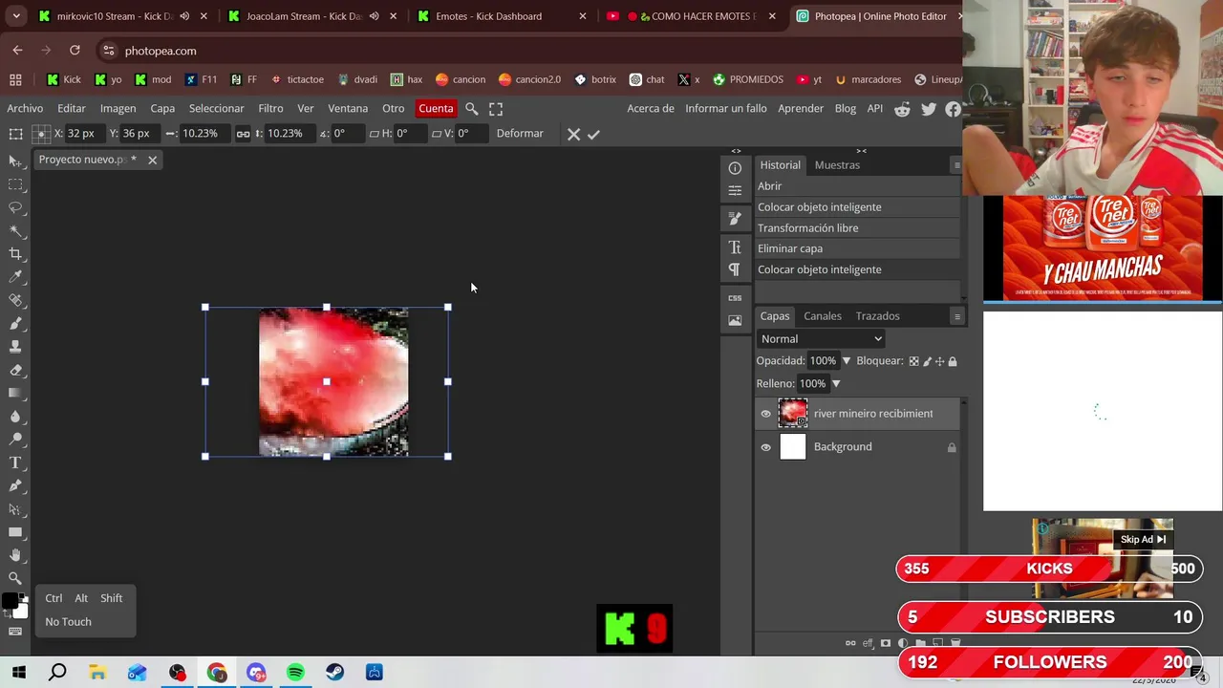Viewport: 1223px width, 688px height.
Task: Open the Historial panel menu
Action: 956,165
